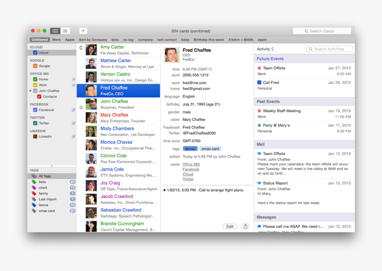Click the share icon next to Edit
This screenshot has height=271, width=382.
245,226
